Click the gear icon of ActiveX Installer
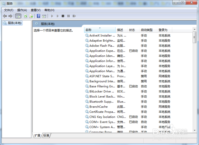Viewport: 199px width, 145px height. point(87,36)
